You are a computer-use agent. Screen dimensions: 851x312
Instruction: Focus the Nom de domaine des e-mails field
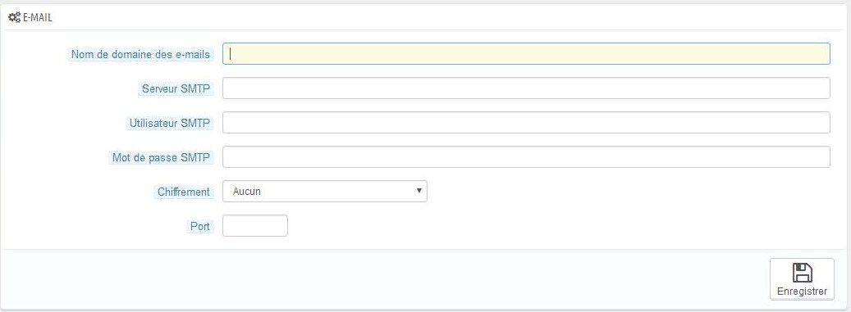click(526, 53)
